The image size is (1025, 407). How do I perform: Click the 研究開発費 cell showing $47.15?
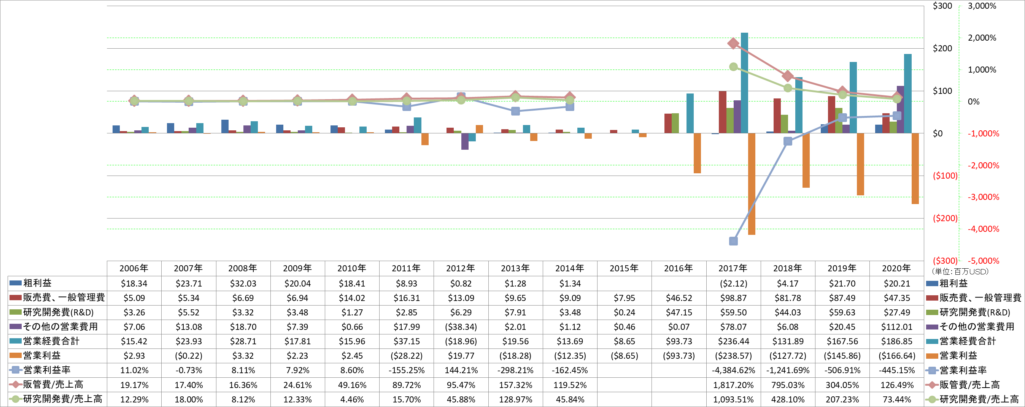click(x=679, y=312)
